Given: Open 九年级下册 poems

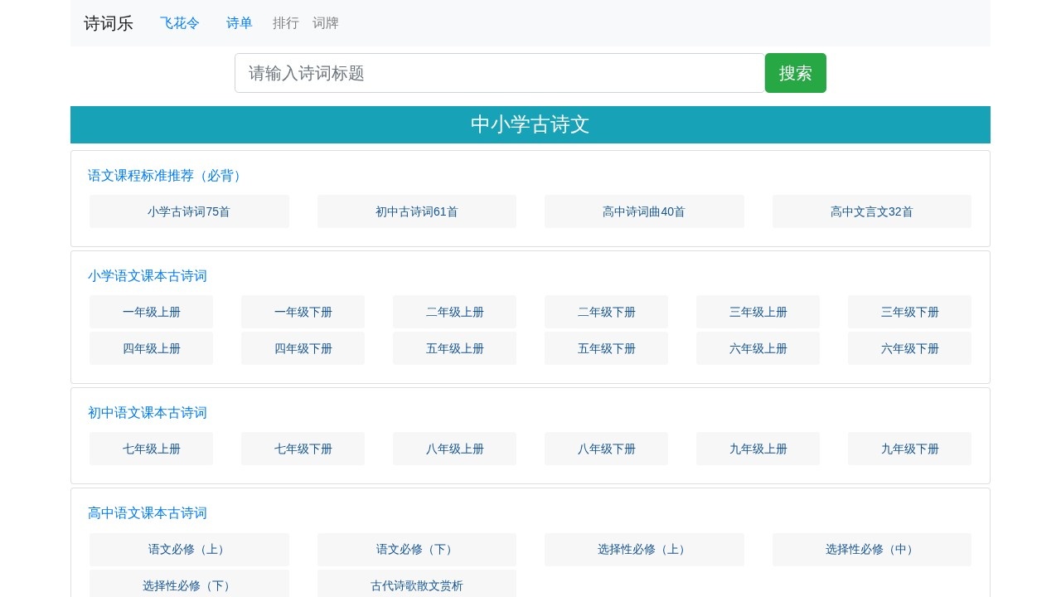Looking at the screenshot, I should click(909, 449).
